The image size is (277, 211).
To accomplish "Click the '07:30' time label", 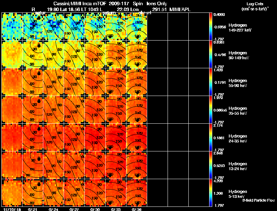I will click(x=95, y=210).
